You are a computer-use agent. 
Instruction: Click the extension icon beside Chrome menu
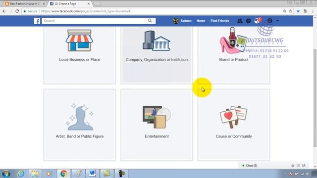[x=306, y=11]
